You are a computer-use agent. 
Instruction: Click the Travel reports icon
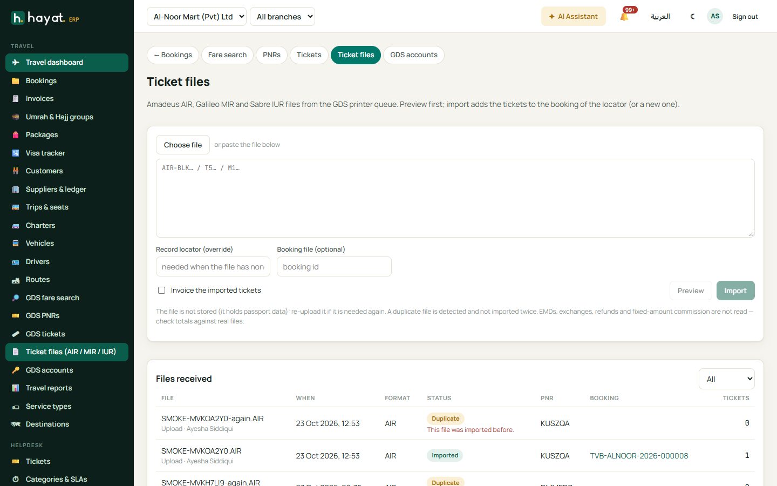pyautogui.click(x=16, y=388)
